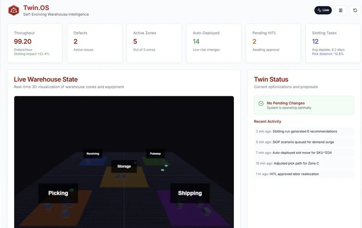Click 'Low-risk changes' text under Auto-Deployed
Image resolution: width=362 pixels, height=228 pixels.
[206, 50]
